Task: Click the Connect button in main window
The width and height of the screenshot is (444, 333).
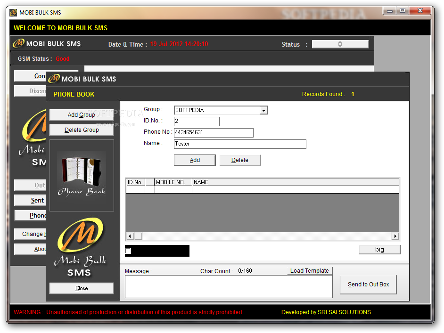Action: click(x=30, y=76)
